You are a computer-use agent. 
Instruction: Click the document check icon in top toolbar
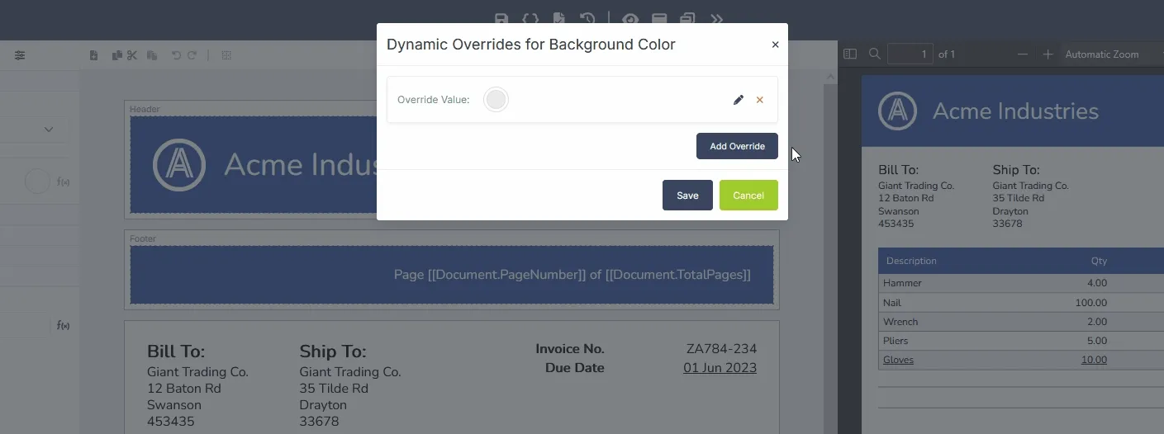559,18
